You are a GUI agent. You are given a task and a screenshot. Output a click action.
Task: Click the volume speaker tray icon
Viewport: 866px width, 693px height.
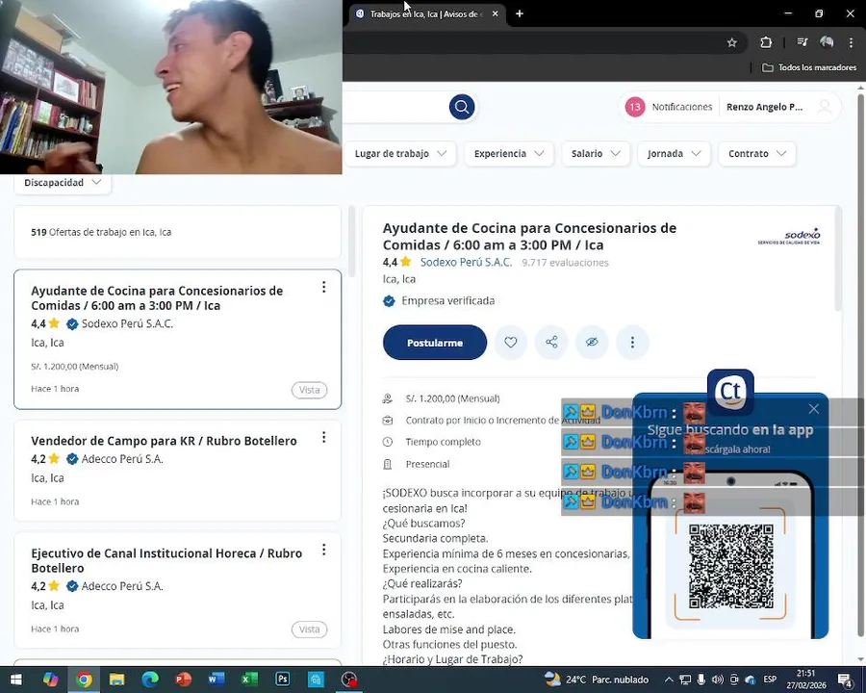tap(718, 680)
